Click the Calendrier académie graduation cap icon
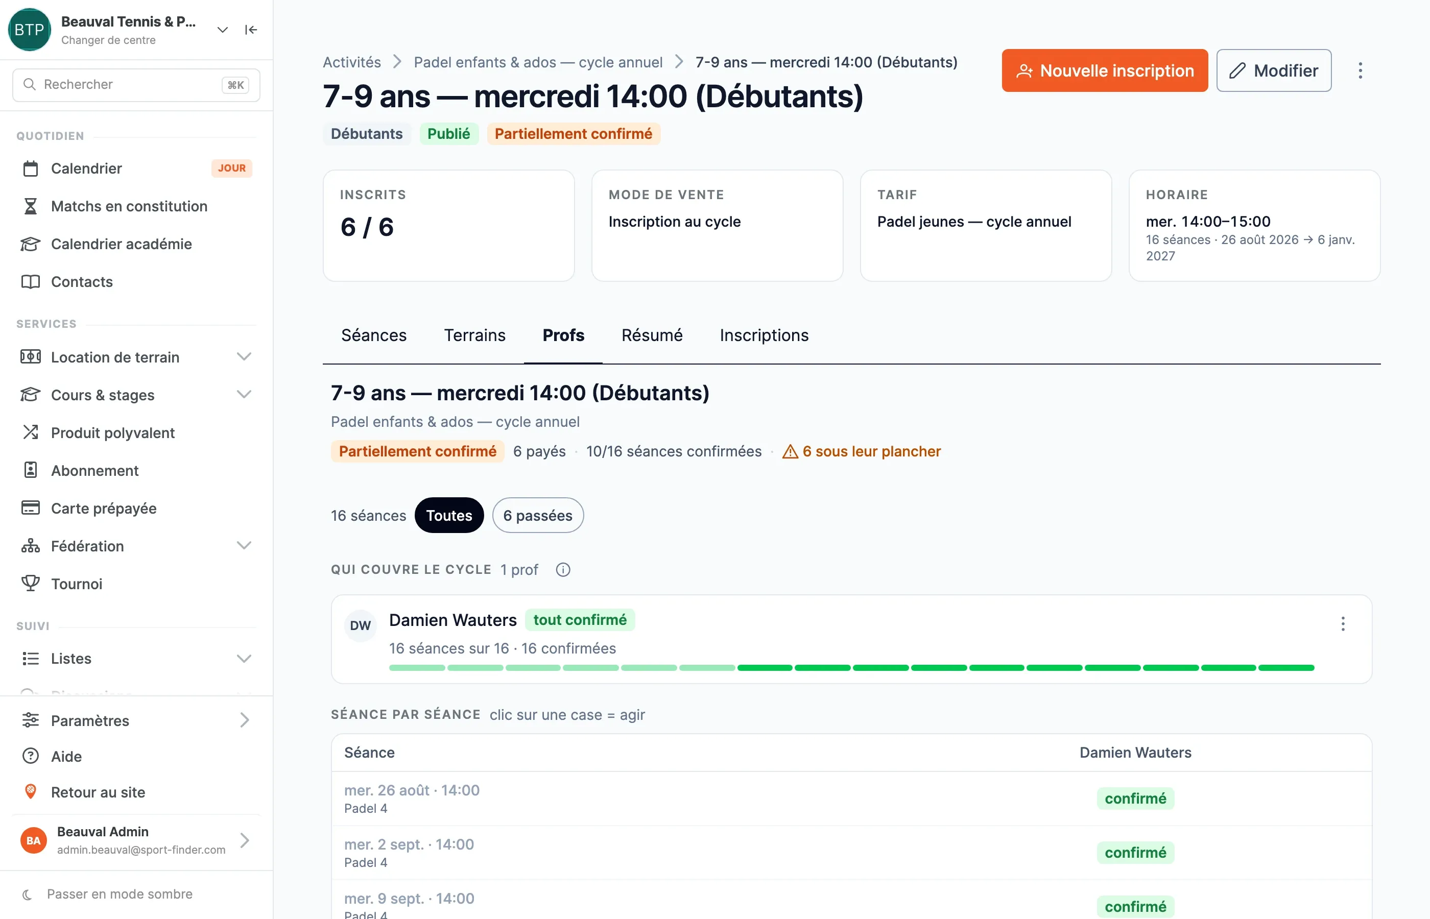 click(x=31, y=244)
